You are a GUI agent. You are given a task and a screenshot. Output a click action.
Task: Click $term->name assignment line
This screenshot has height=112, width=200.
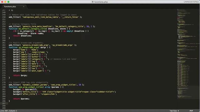[31, 33]
